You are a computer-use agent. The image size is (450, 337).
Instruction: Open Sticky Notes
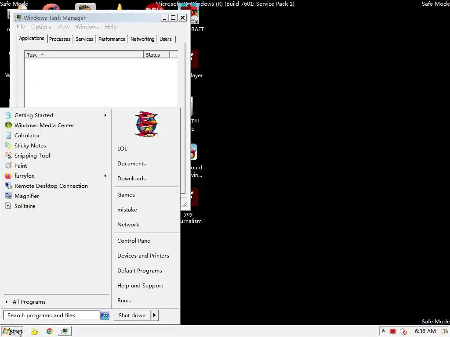pos(56,146)
